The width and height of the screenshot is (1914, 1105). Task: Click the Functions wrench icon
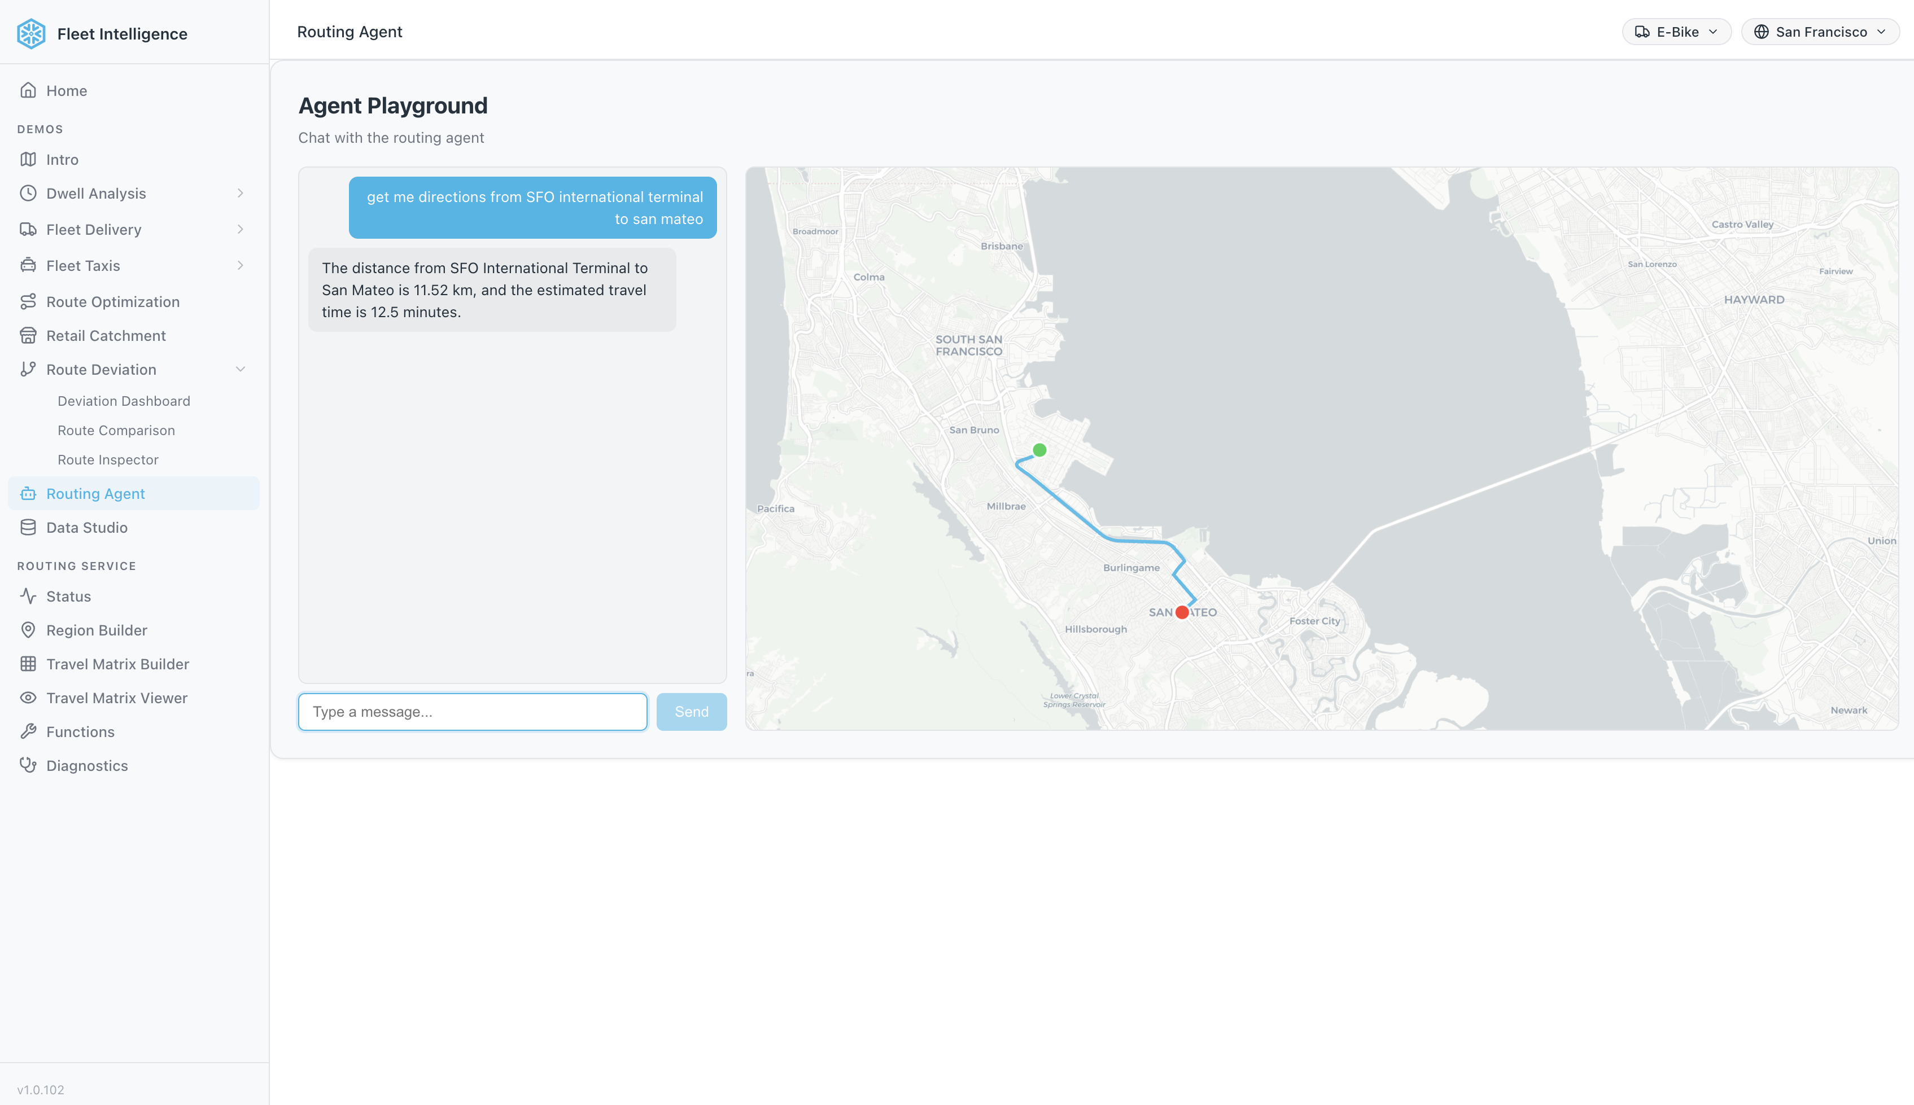(28, 731)
